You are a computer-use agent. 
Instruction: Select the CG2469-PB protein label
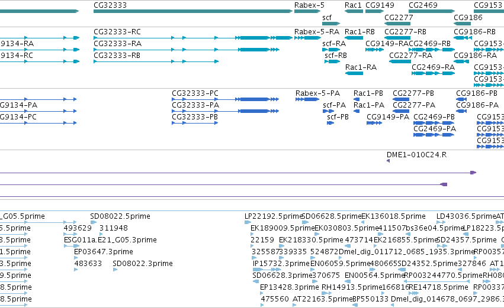tap(434, 118)
